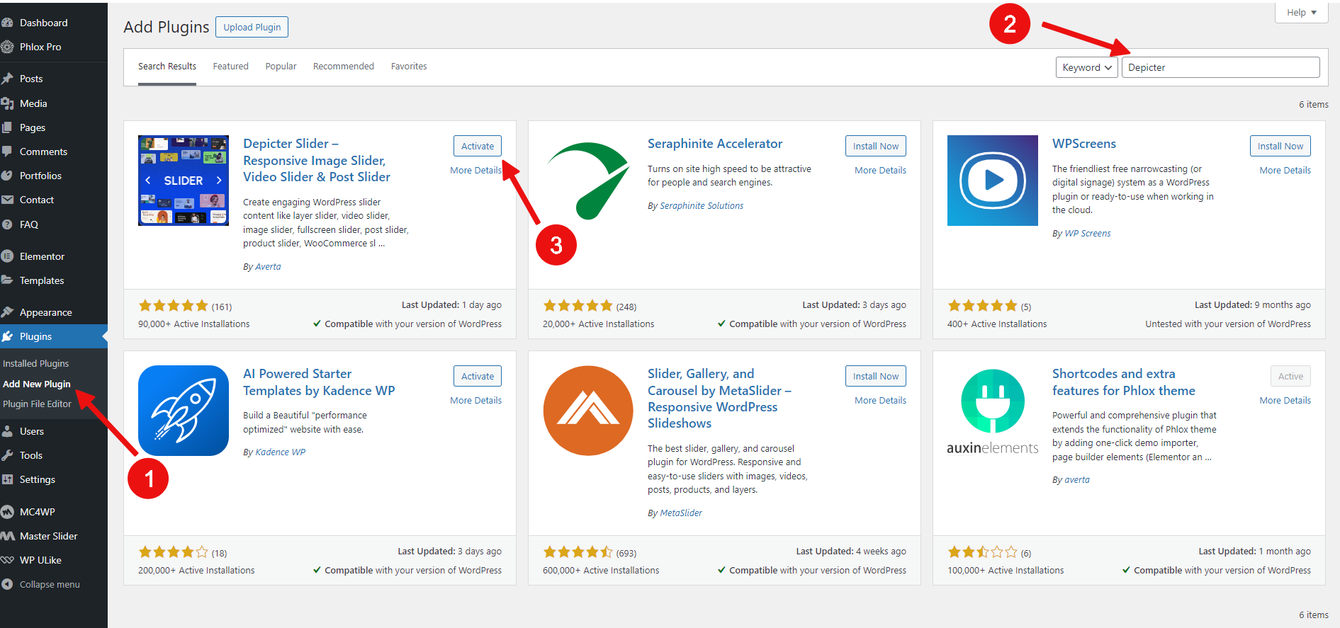Open the Dashboard menu icon
Image resolution: width=1340 pixels, height=628 pixels.
click(7, 23)
